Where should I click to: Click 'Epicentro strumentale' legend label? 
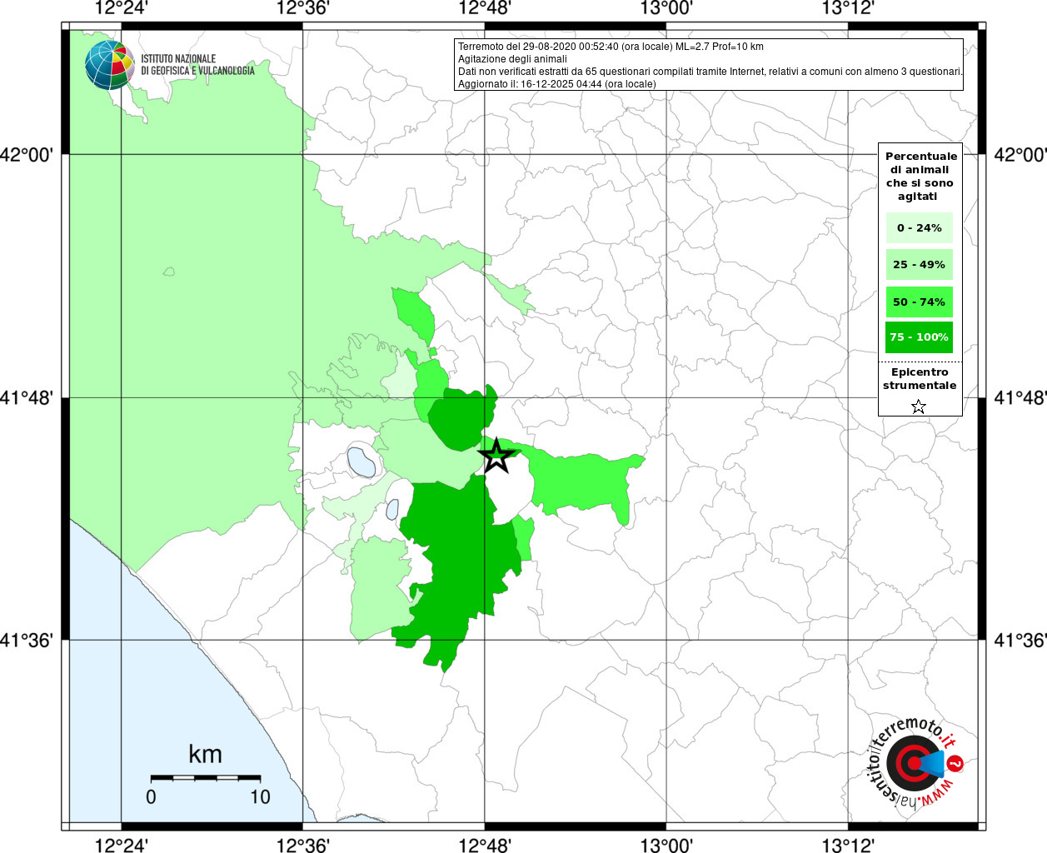point(920,378)
